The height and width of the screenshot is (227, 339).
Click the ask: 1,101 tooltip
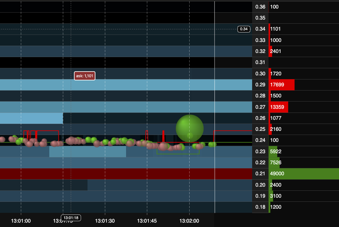click(85, 76)
